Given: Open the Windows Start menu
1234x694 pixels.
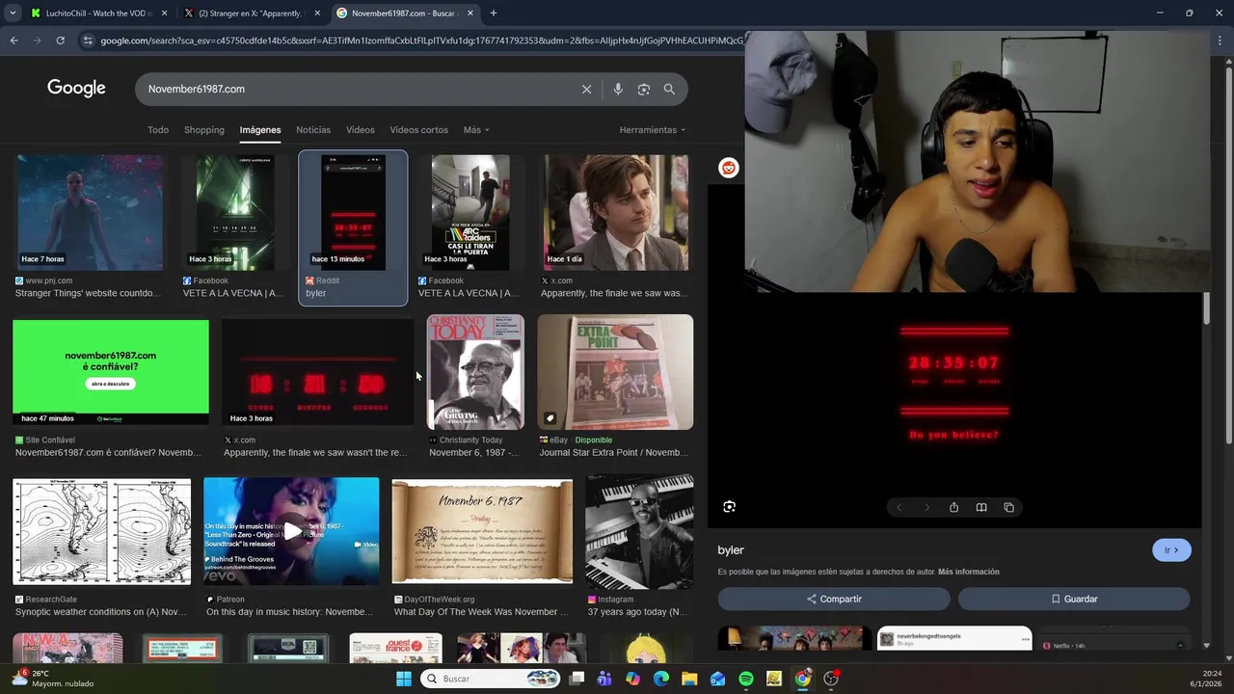Looking at the screenshot, I should click(404, 679).
